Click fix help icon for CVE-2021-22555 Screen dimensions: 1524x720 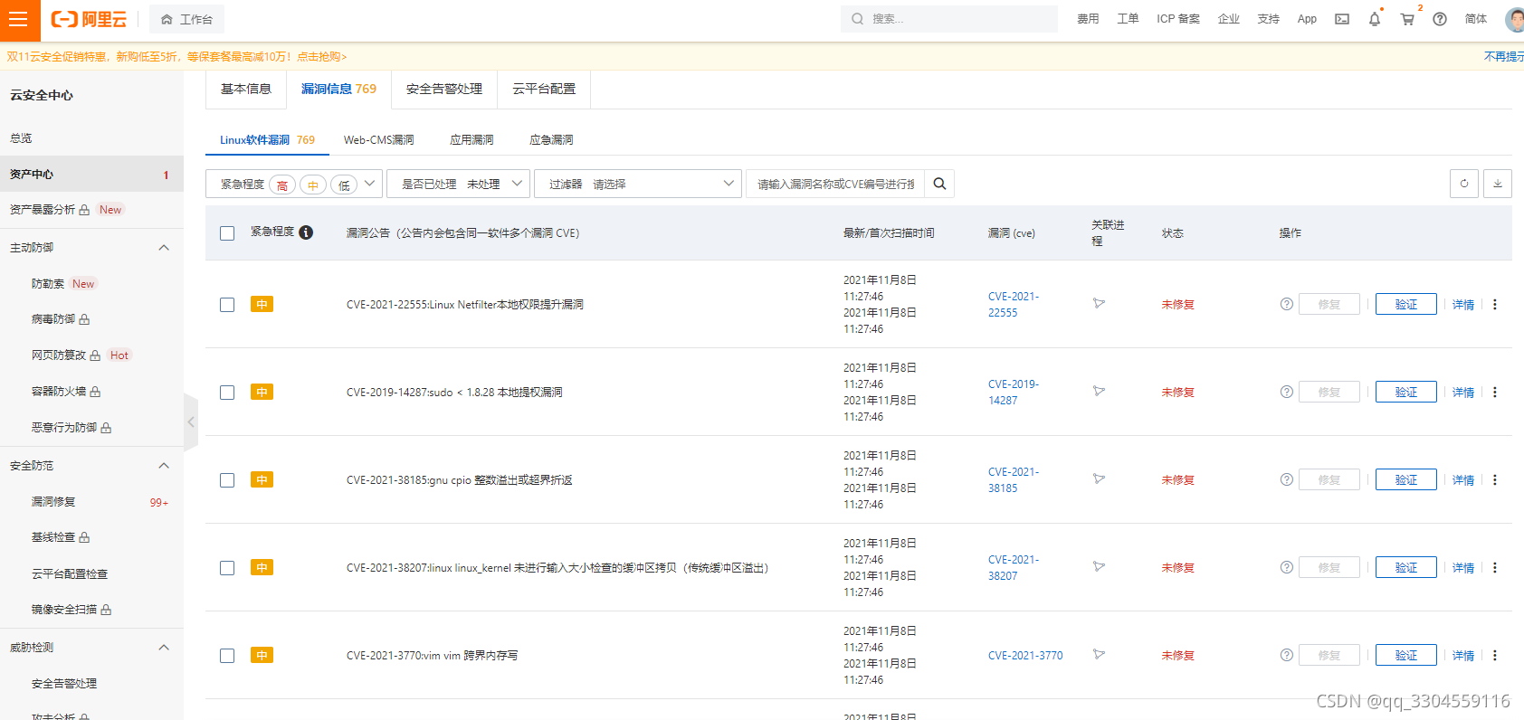(1287, 304)
